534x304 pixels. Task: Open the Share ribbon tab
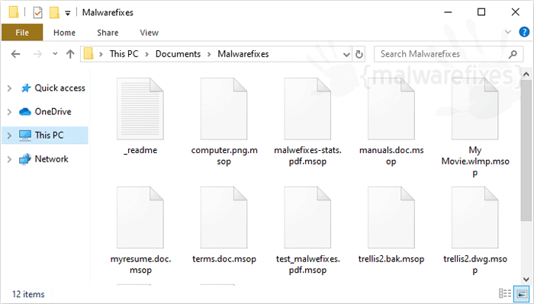click(108, 33)
